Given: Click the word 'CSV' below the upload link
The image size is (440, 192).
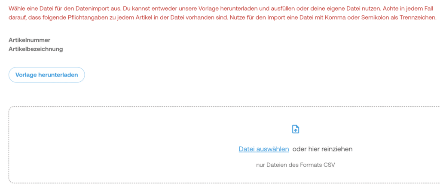Looking at the screenshot, I should point(329,165).
